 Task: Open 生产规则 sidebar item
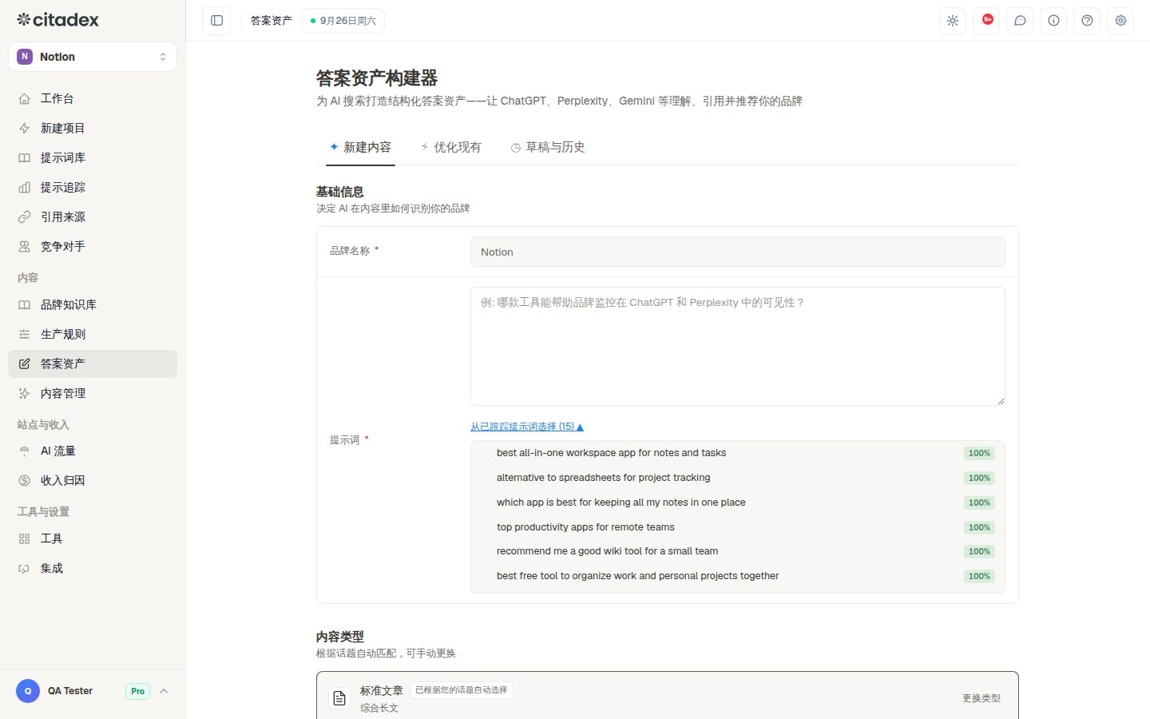(93, 334)
